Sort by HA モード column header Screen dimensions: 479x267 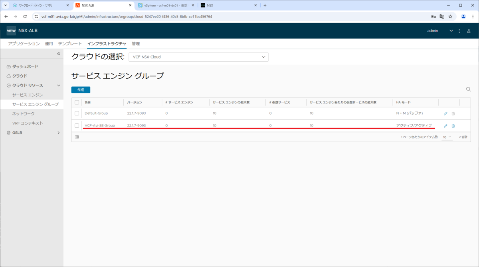tap(404, 102)
